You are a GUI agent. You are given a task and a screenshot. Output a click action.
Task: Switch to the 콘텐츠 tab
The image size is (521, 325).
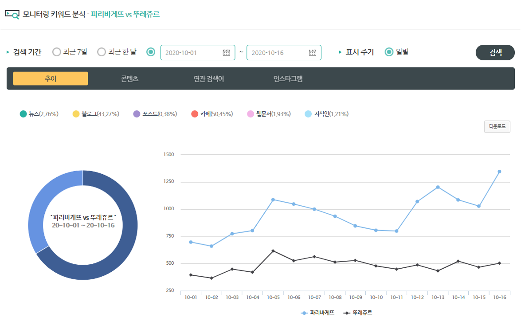tap(129, 78)
